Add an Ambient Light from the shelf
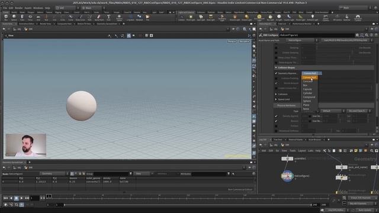The image size is (379, 213). pos(313,17)
